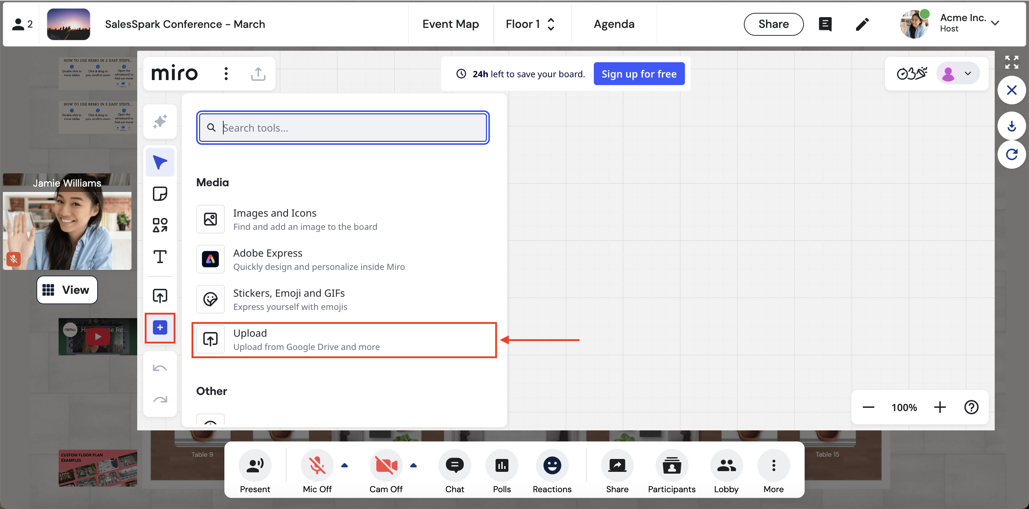Select the Text tool in Miro
This screenshot has height=509, width=1029.
[x=160, y=257]
